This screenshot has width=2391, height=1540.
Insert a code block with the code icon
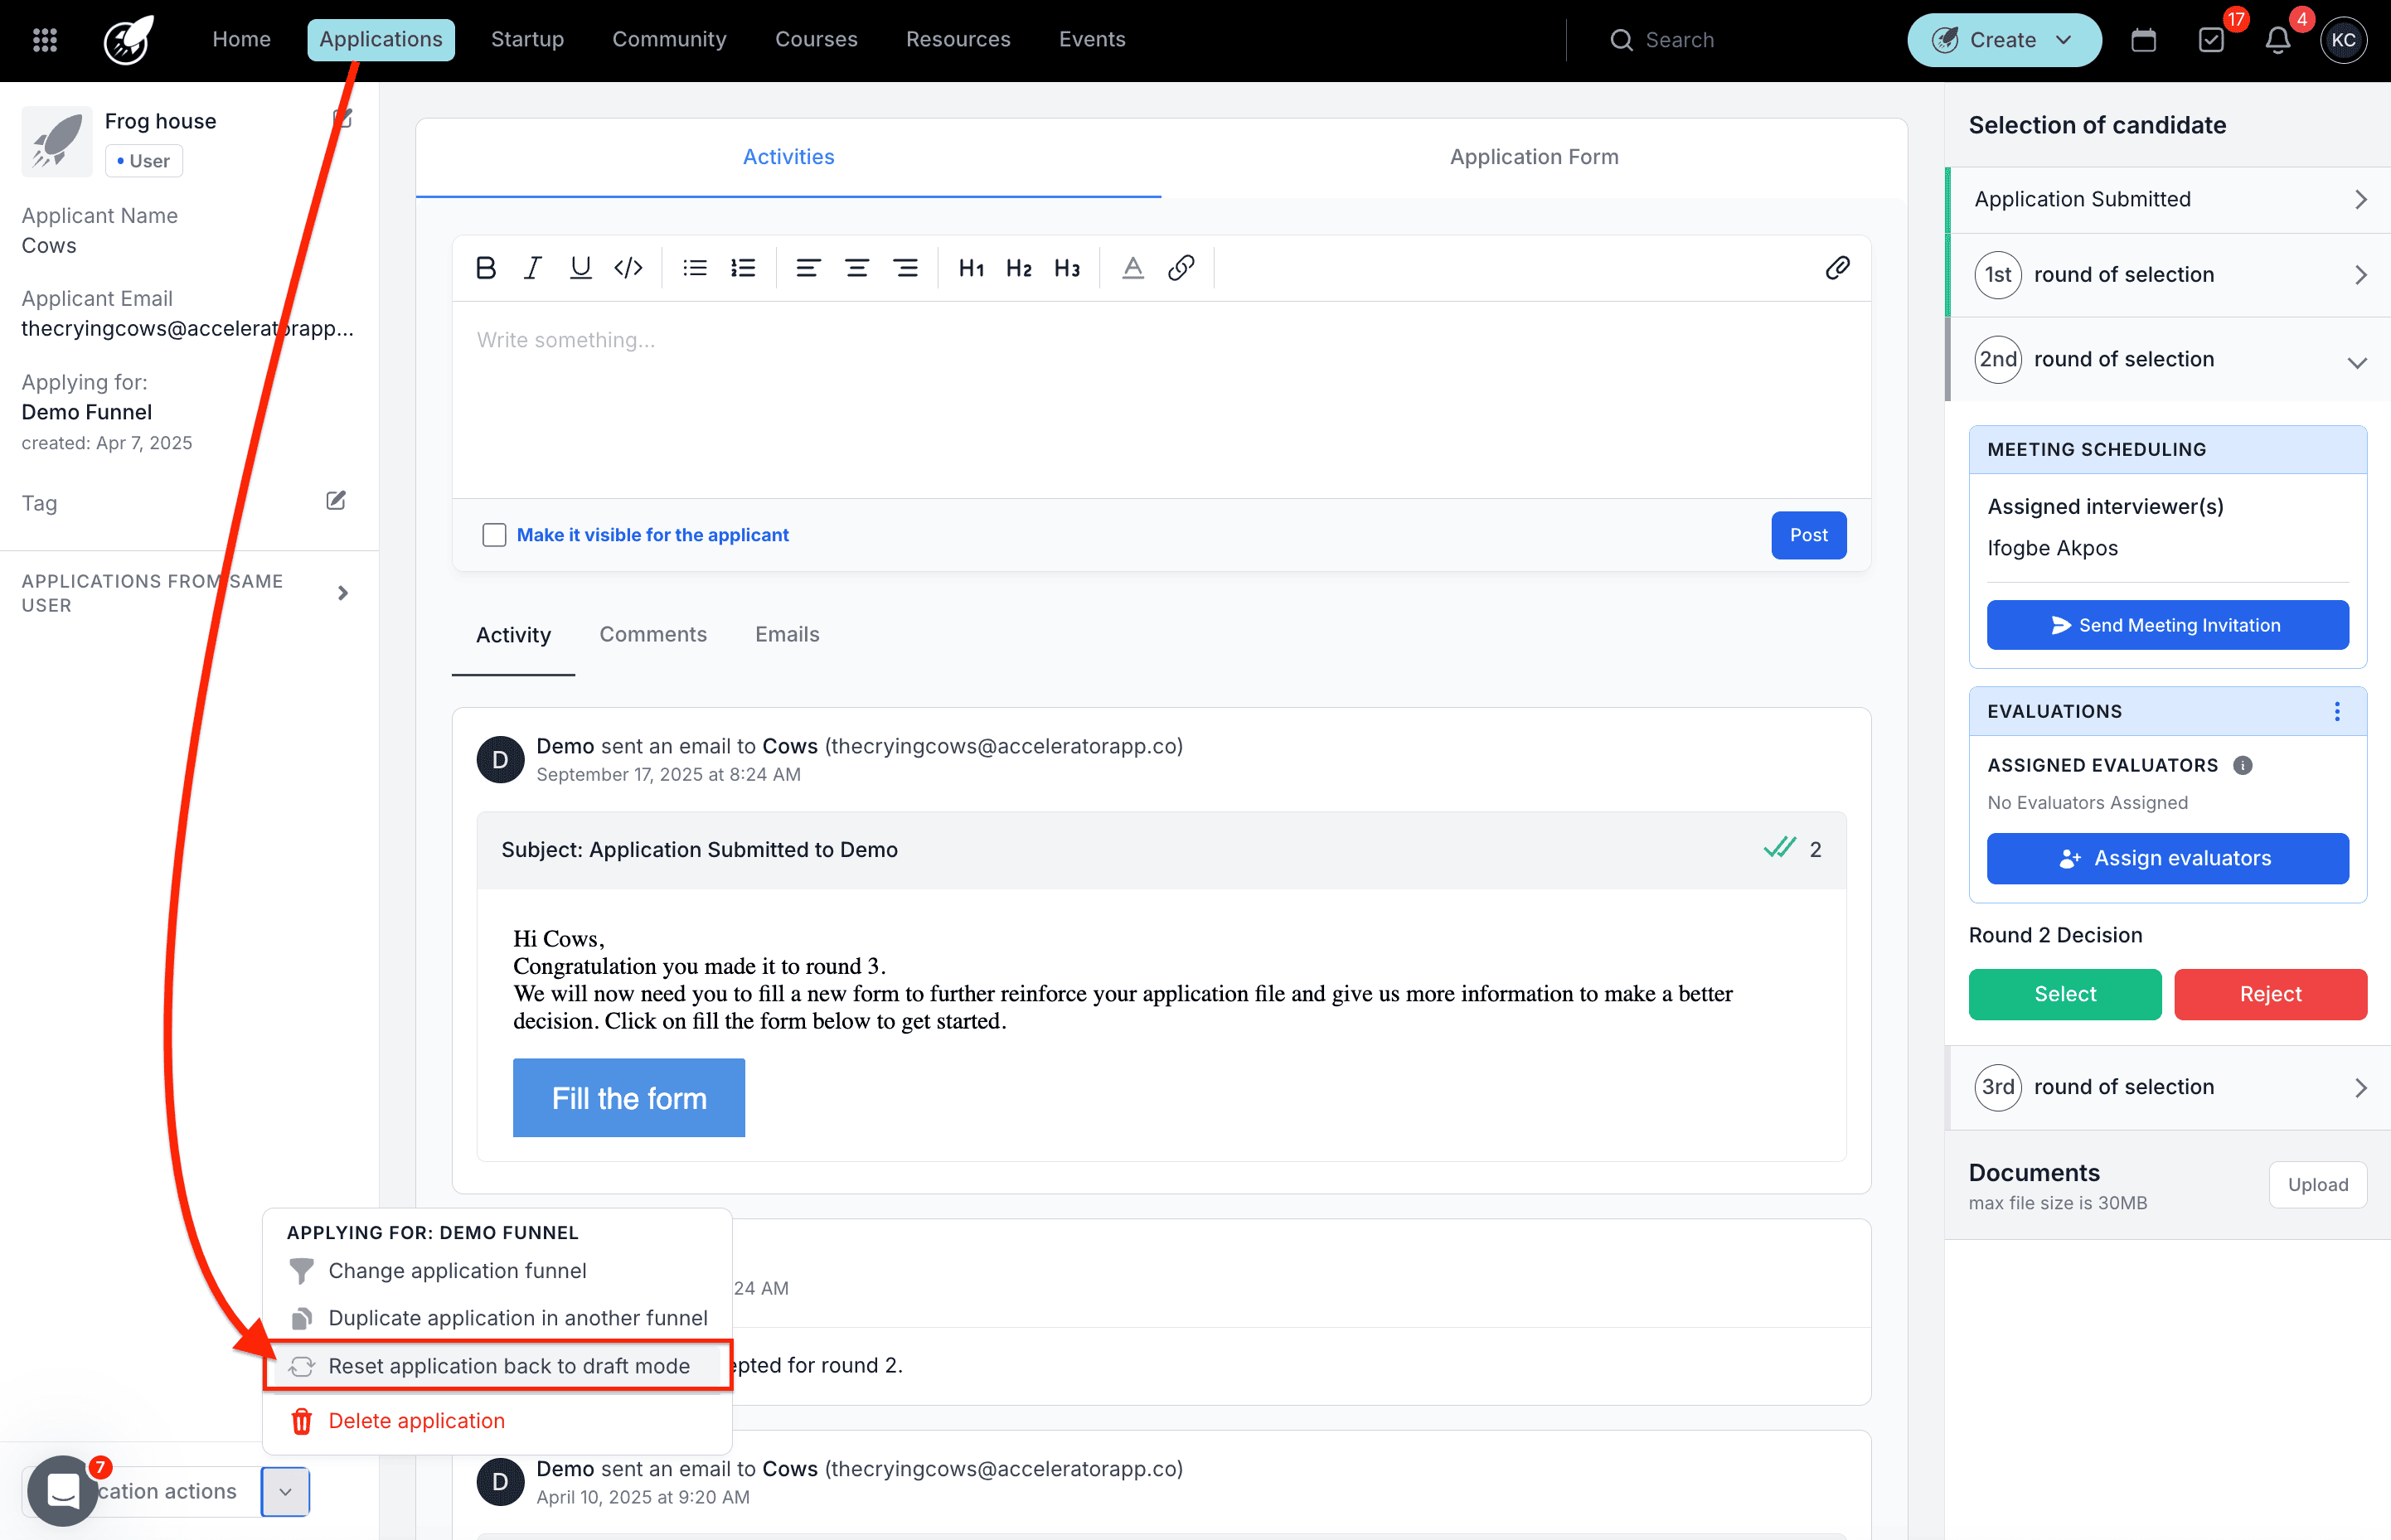[628, 268]
